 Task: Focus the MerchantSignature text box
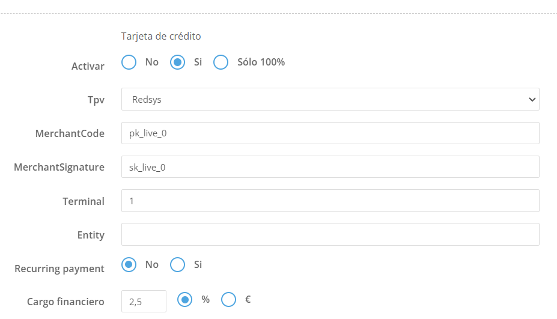coord(330,167)
